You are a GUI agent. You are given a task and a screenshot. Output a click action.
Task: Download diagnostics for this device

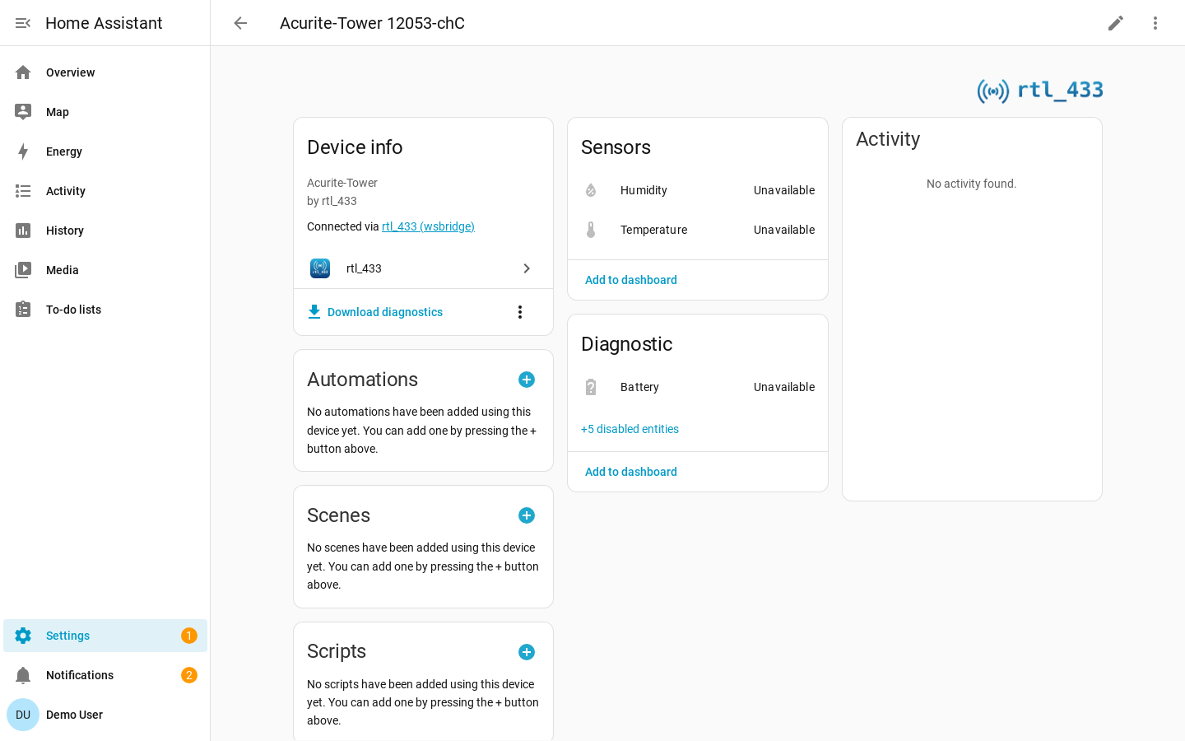[x=375, y=312]
